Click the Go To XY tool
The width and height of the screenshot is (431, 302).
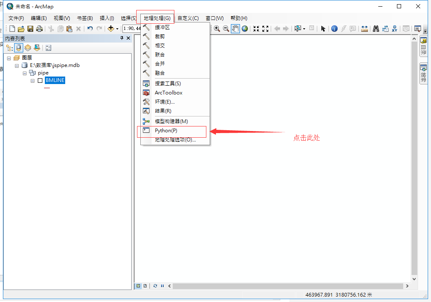394,28
